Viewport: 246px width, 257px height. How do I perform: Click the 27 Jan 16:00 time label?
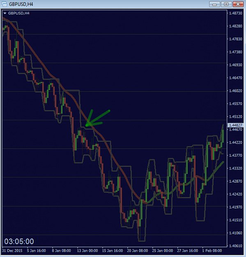(x=188, y=251)
